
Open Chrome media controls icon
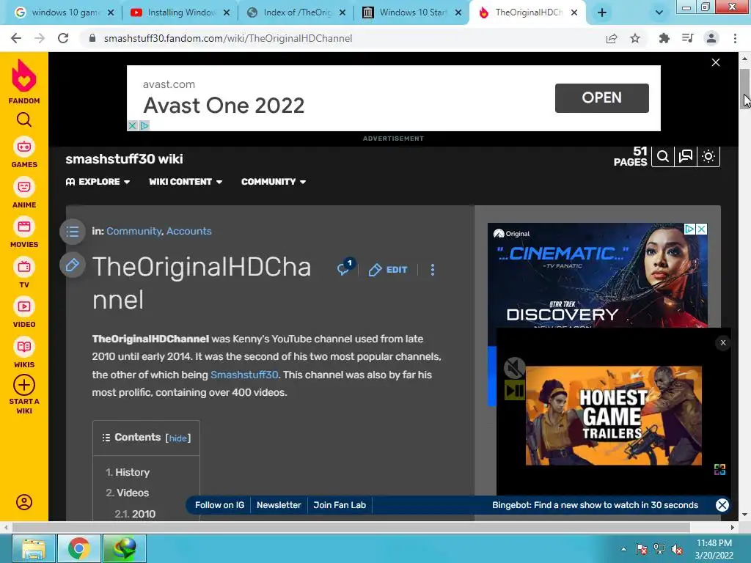687,38
